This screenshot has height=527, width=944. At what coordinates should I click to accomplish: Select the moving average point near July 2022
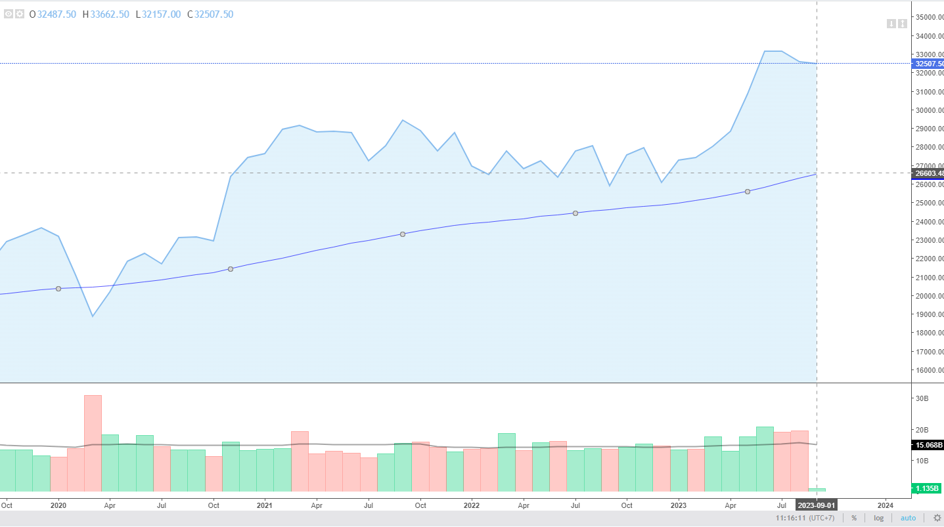coord(575,213)
